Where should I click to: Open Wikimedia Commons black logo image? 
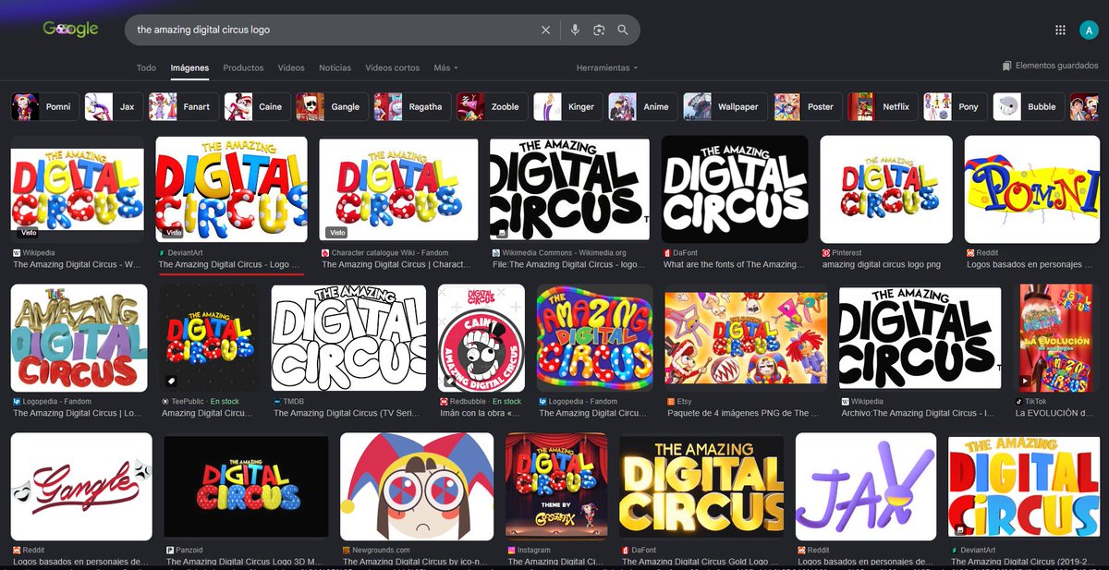coord(569,188)
